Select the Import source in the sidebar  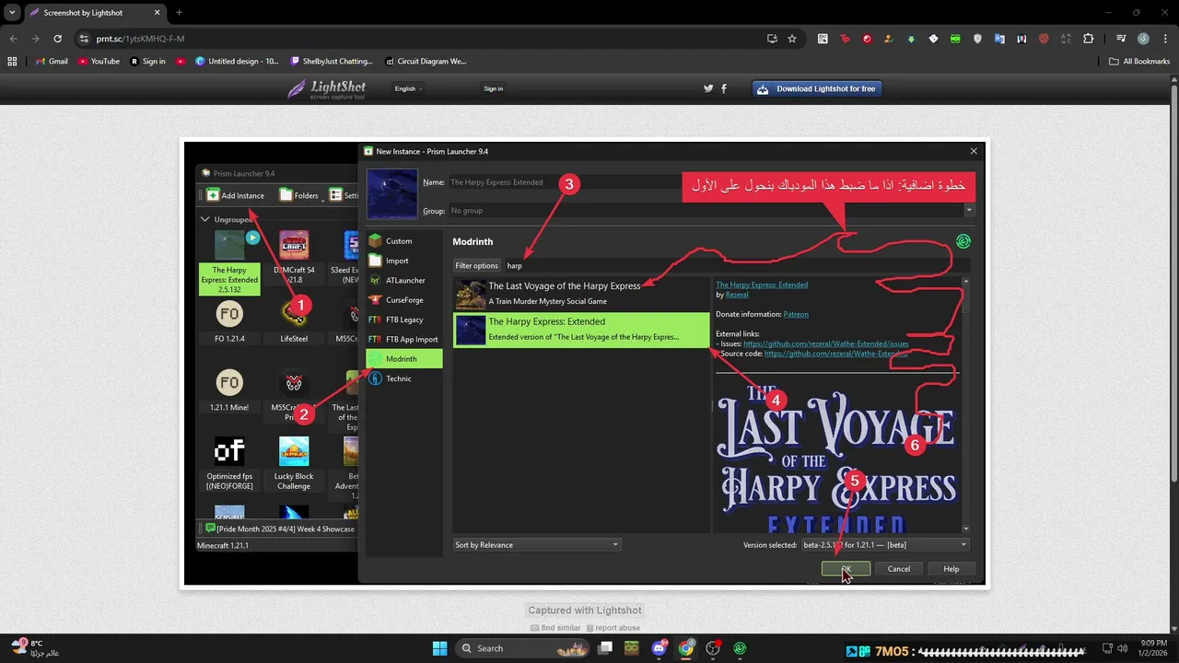tap(403, 261)
